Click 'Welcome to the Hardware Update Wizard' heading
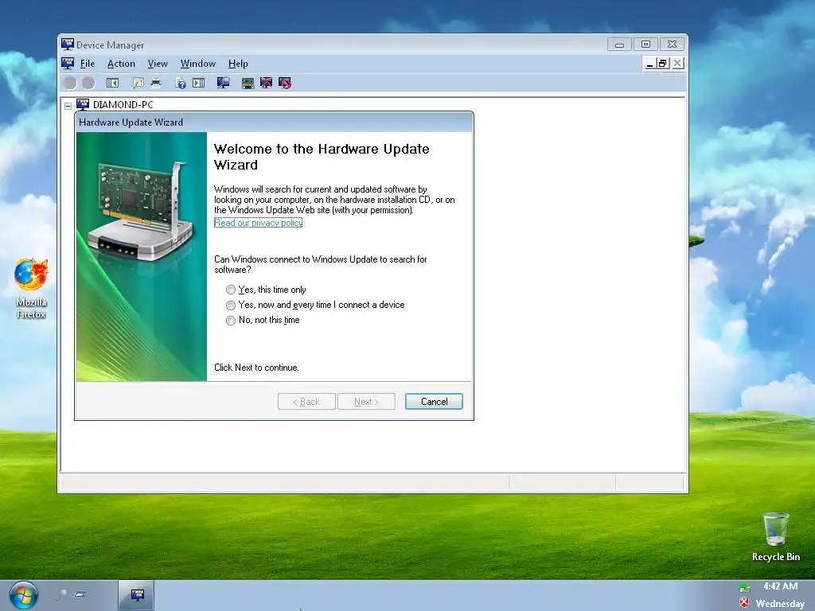 [322, 157]
